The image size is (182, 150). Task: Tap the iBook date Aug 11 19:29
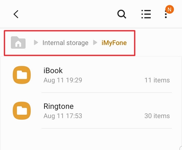pyautogui.click(x=63, y=80)
